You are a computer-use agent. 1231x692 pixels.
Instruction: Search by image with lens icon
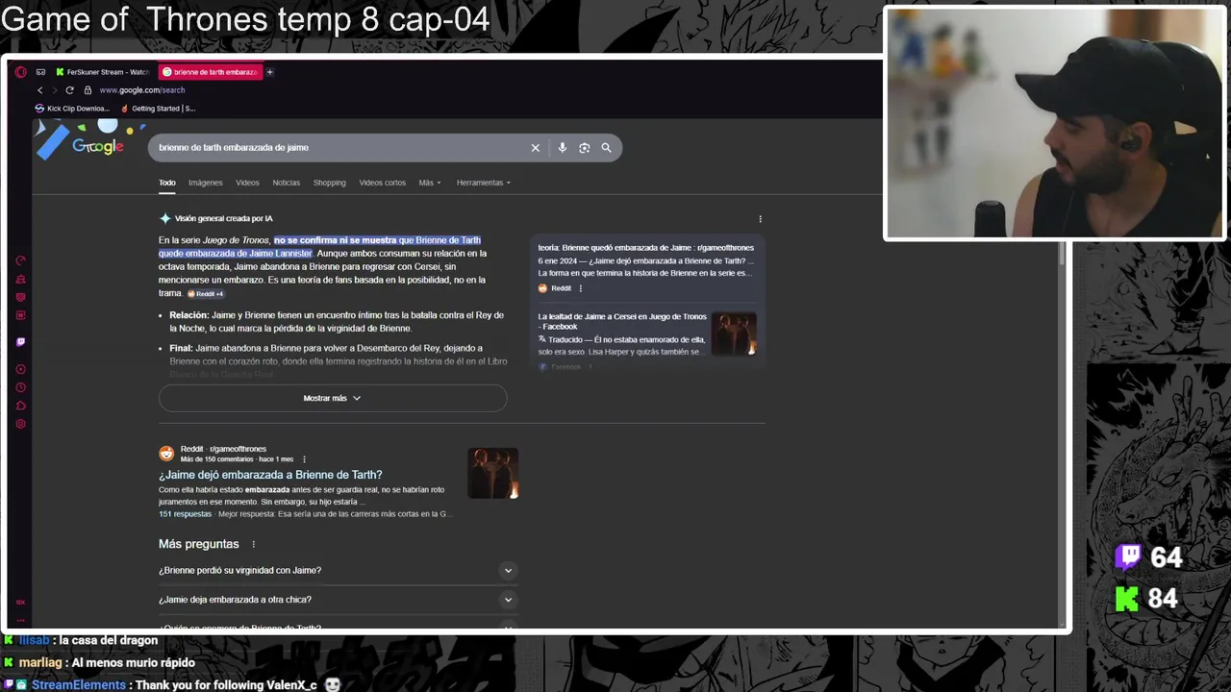click(585, 148)
